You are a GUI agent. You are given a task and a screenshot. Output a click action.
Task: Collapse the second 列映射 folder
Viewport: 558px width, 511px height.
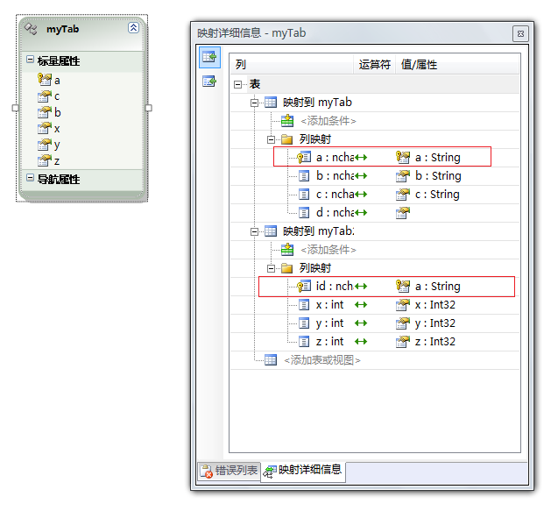tap(271, 268)
